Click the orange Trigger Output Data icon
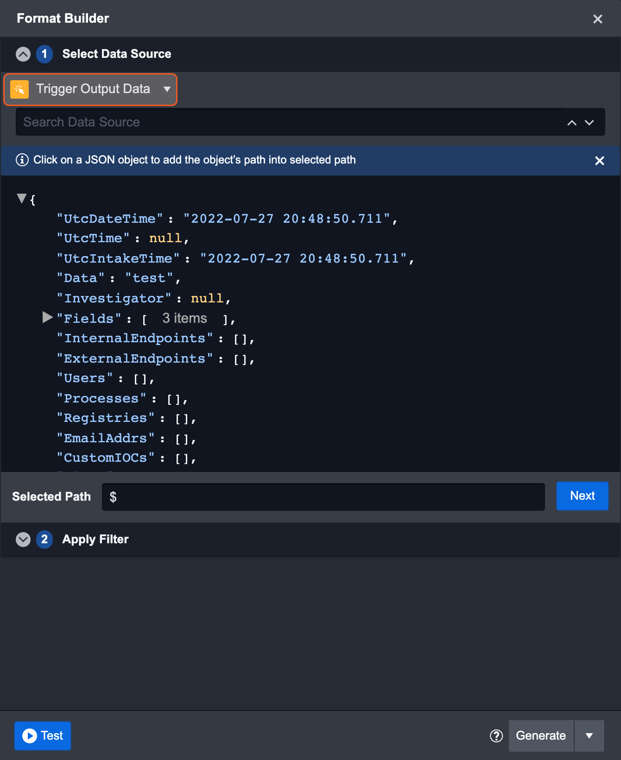The width and height of the screenshot is (621, 760). coord(19,89)
